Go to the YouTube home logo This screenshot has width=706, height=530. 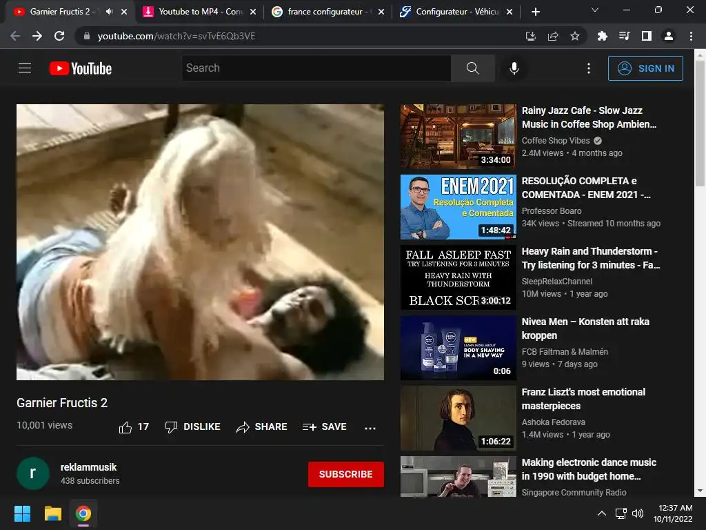click(81, 68)
